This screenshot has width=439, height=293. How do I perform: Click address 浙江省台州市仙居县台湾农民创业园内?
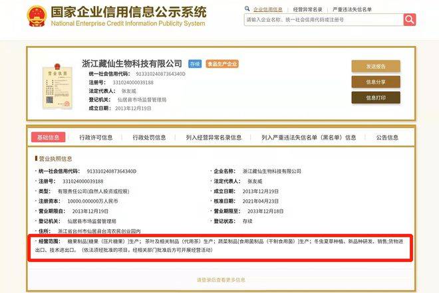click(99, 231)
